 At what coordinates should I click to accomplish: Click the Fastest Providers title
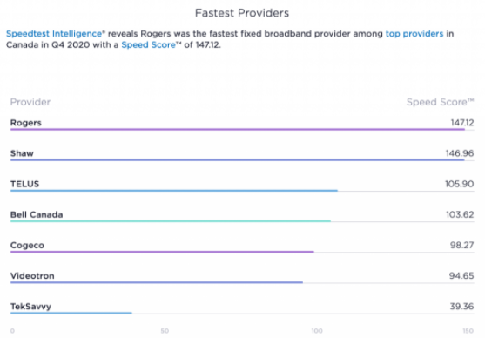[x=242, y=13]
